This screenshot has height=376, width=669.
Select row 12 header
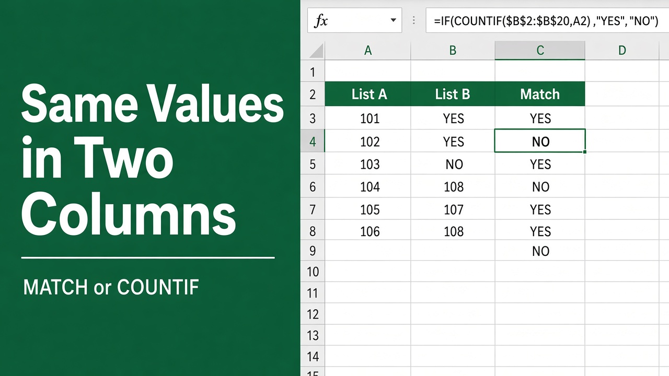(313, 314)
